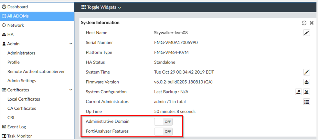The height and width of the screenshot is (140, 318).
Task: Open the Event Log page
Action: pos(16,127)
